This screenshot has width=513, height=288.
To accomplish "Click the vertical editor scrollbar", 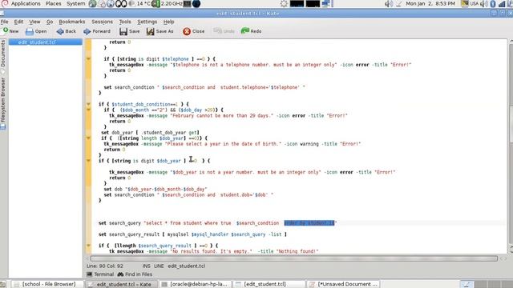I will tap(511, 146).
